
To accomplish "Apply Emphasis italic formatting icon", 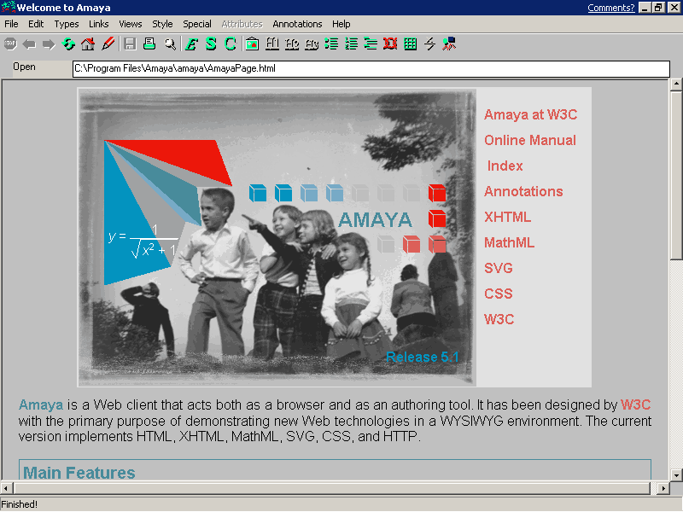I will [191, 44].
